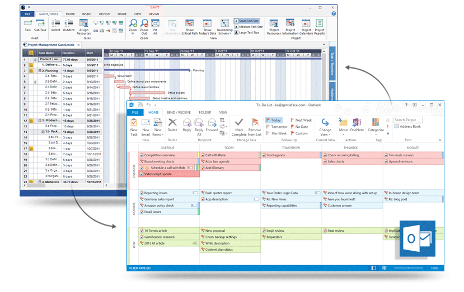Zoom Out on the Gantt chart
Image resolution: width=464 pixels, height=292 pixels.
tap(144, 27)
